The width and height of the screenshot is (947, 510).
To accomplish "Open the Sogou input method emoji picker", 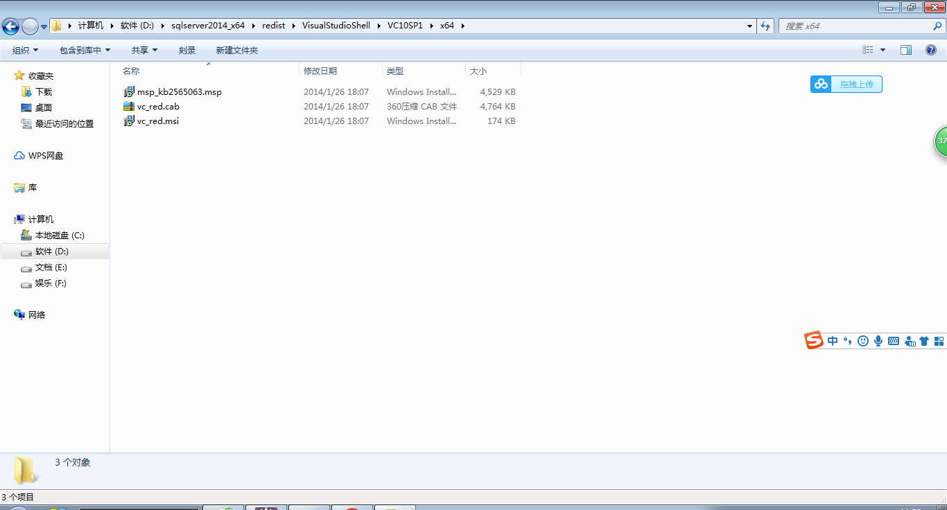I will coord(862,340).
